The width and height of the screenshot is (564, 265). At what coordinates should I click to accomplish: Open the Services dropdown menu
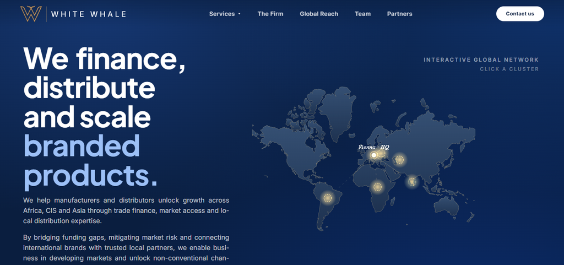pos(225,14)
